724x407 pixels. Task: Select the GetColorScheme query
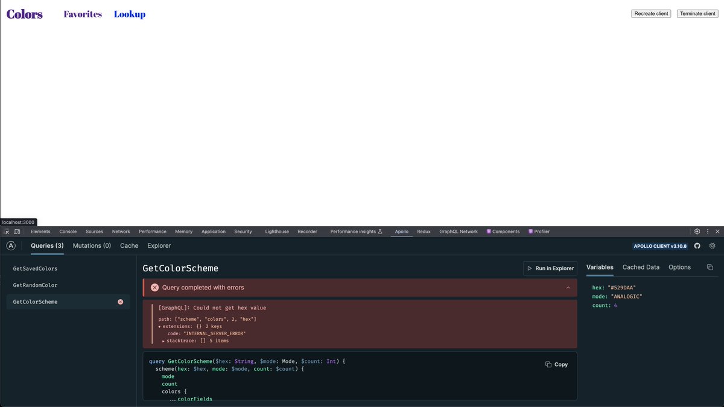pyautogui.click(x=68, y=301)
